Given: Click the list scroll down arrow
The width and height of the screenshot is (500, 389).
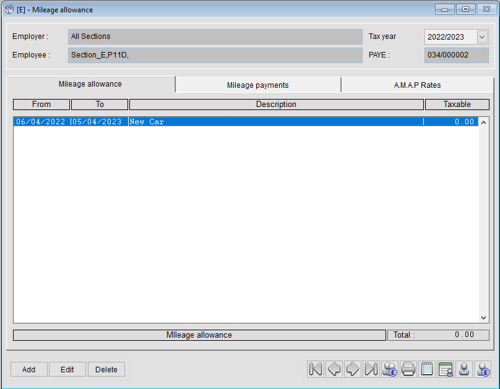Looking at the screenshot, I should [x=483, y=318].
